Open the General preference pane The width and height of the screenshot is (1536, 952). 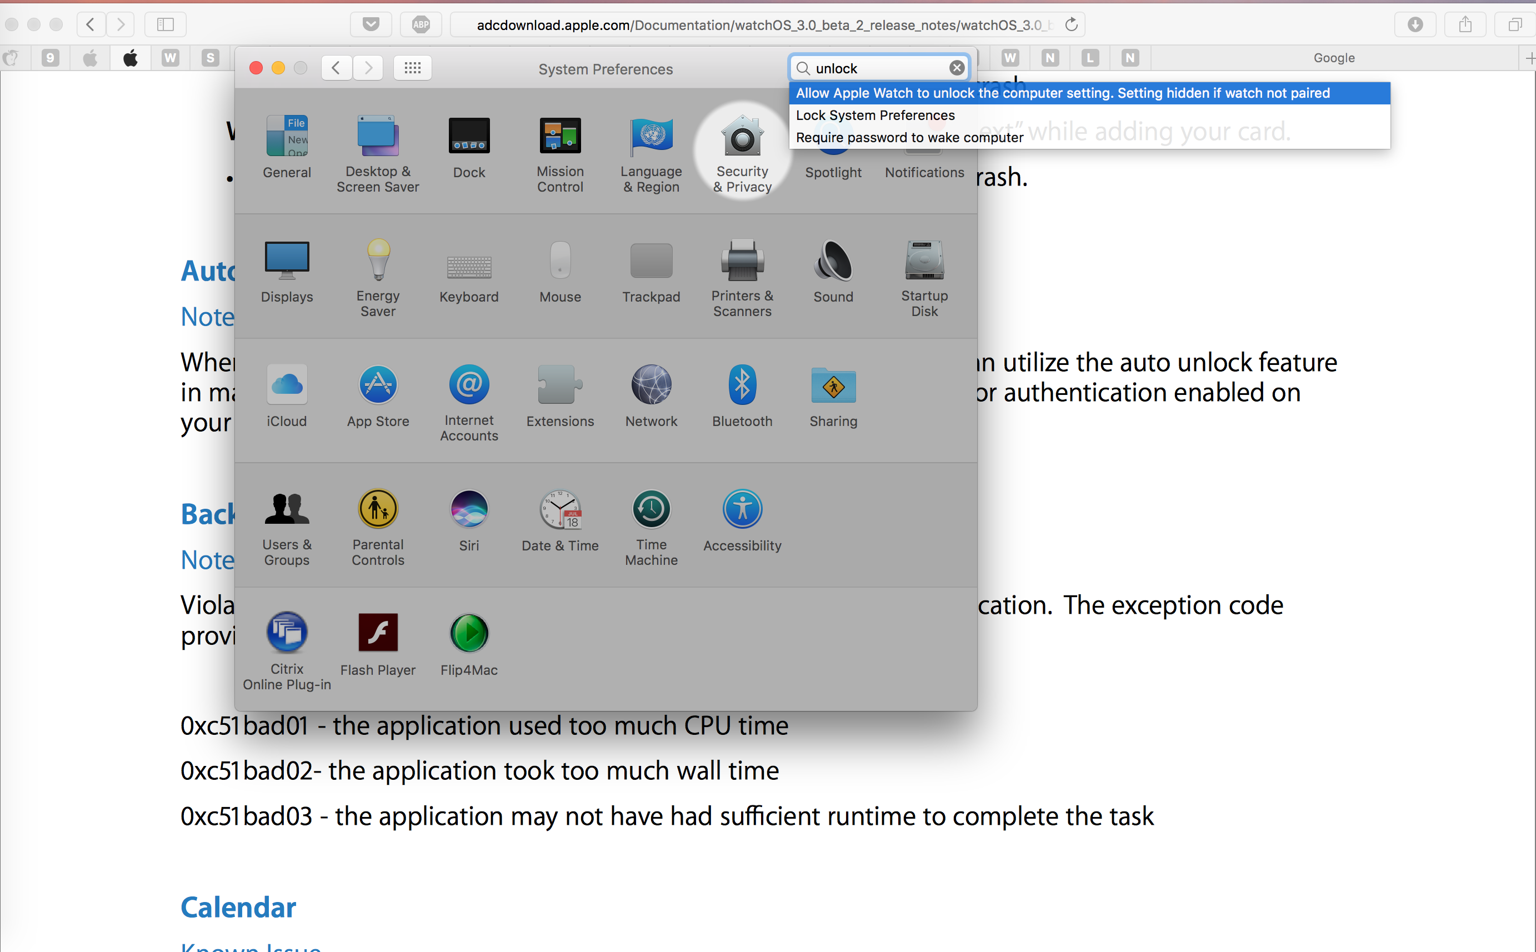(287, 147)
